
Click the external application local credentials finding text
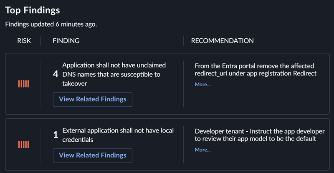tap(118, 135)
